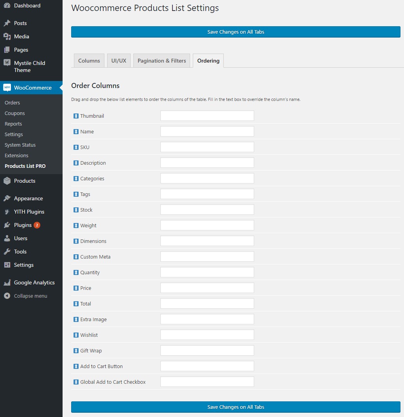Switch to the UI/UX tab
This screenshot has height=417, width=404.
click(119, 61)
